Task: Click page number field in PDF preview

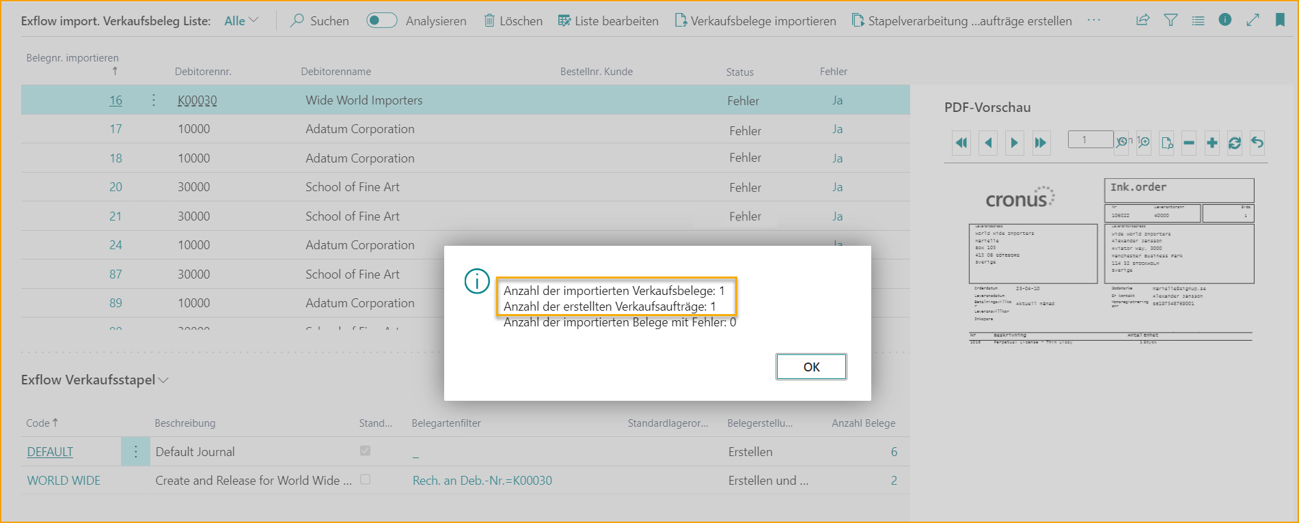Action: point(1091,140)
